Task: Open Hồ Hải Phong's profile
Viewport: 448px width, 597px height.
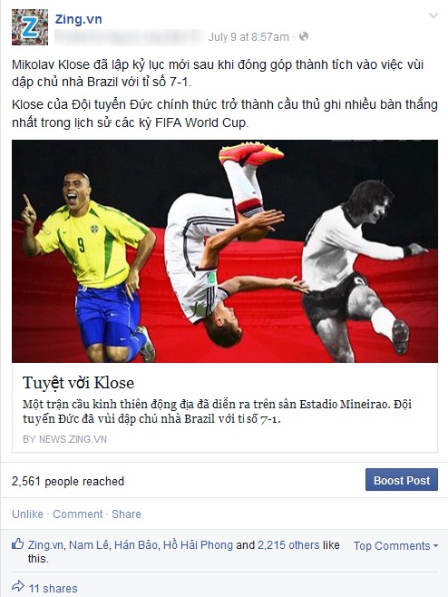Action: point(198,545)
